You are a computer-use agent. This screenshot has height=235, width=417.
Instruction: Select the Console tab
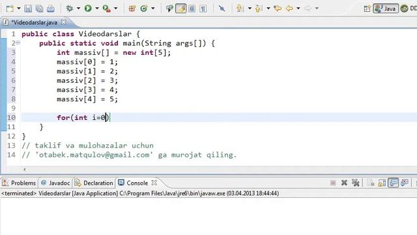(x=133, y=183)
